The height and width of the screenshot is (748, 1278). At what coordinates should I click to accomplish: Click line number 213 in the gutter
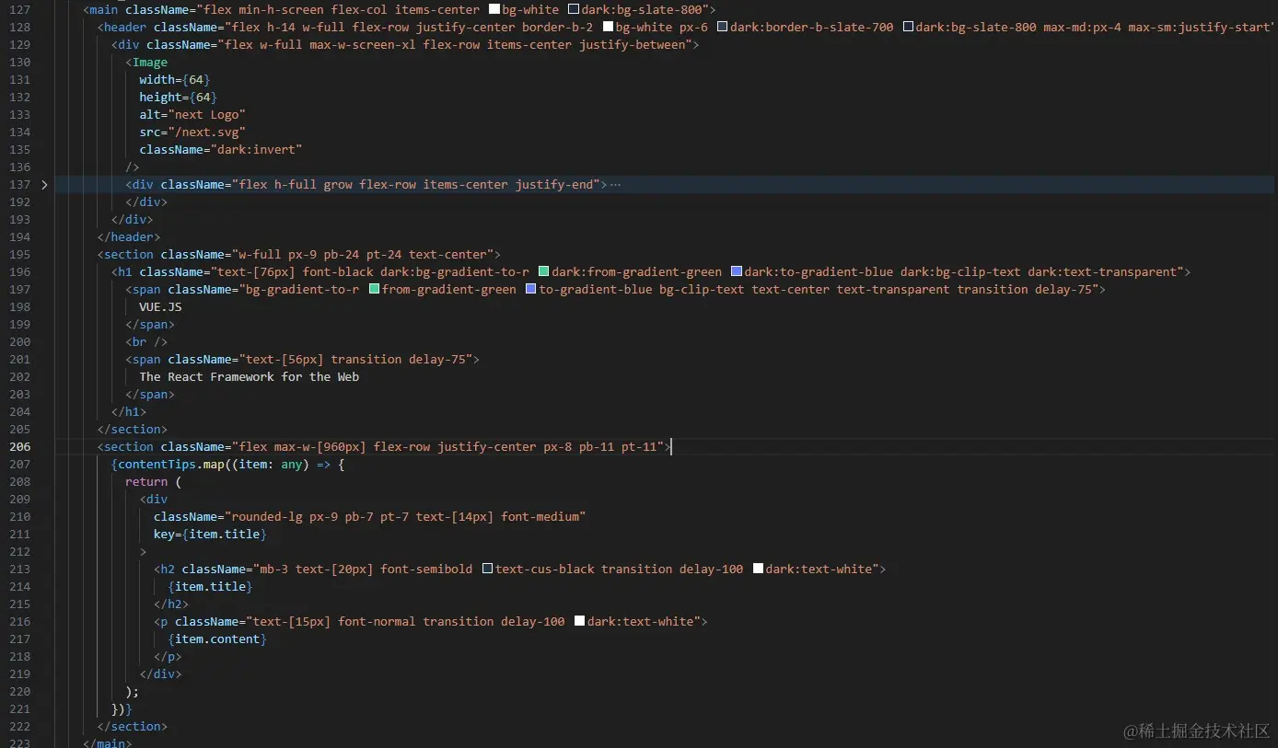(19, 570)
